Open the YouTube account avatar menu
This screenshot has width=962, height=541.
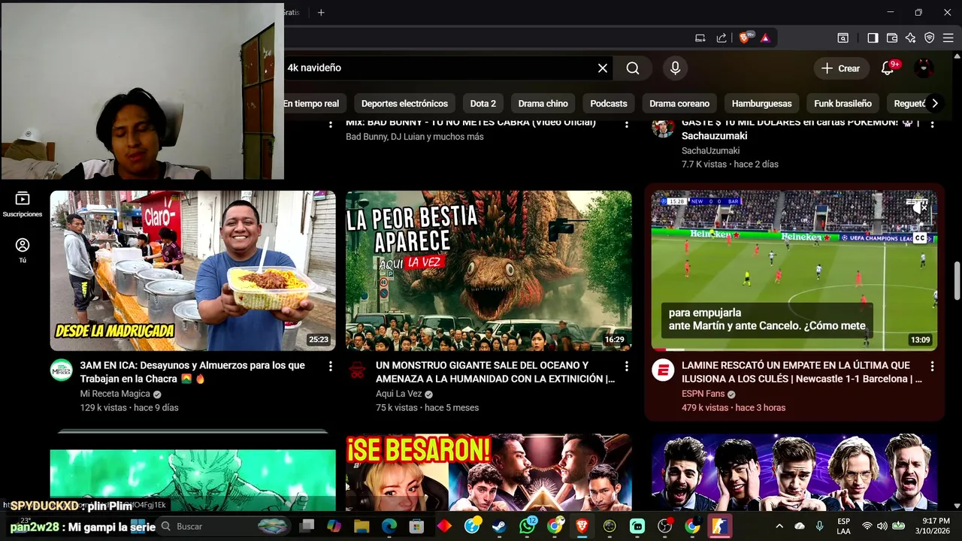point(924,68)
